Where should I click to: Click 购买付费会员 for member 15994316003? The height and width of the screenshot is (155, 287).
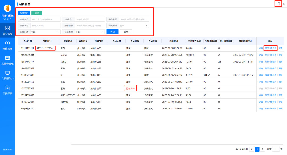pos(271,95)
